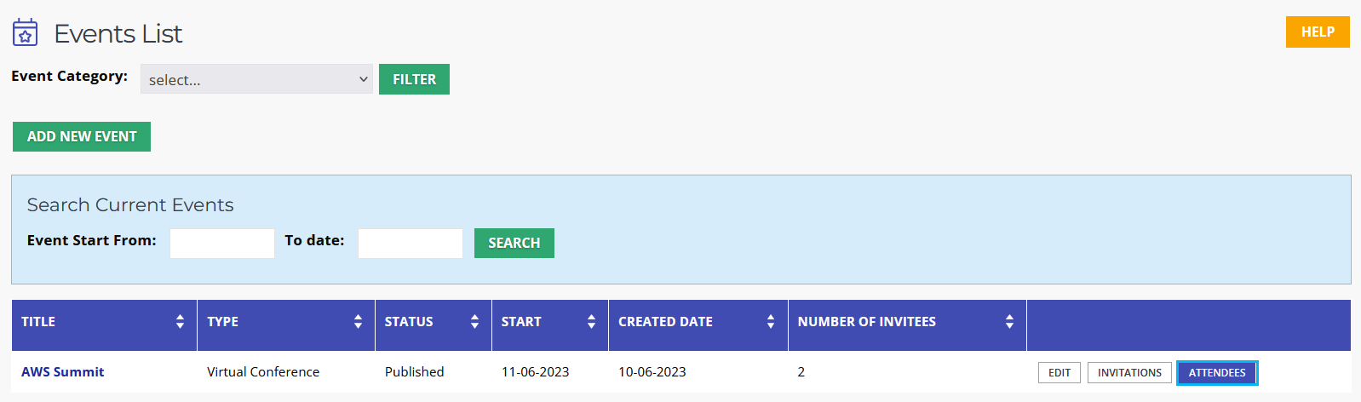Open the Event Category dropdown
Image resolution: width=1361 pixels, height=402 pixels.
(x=256, y=79)
